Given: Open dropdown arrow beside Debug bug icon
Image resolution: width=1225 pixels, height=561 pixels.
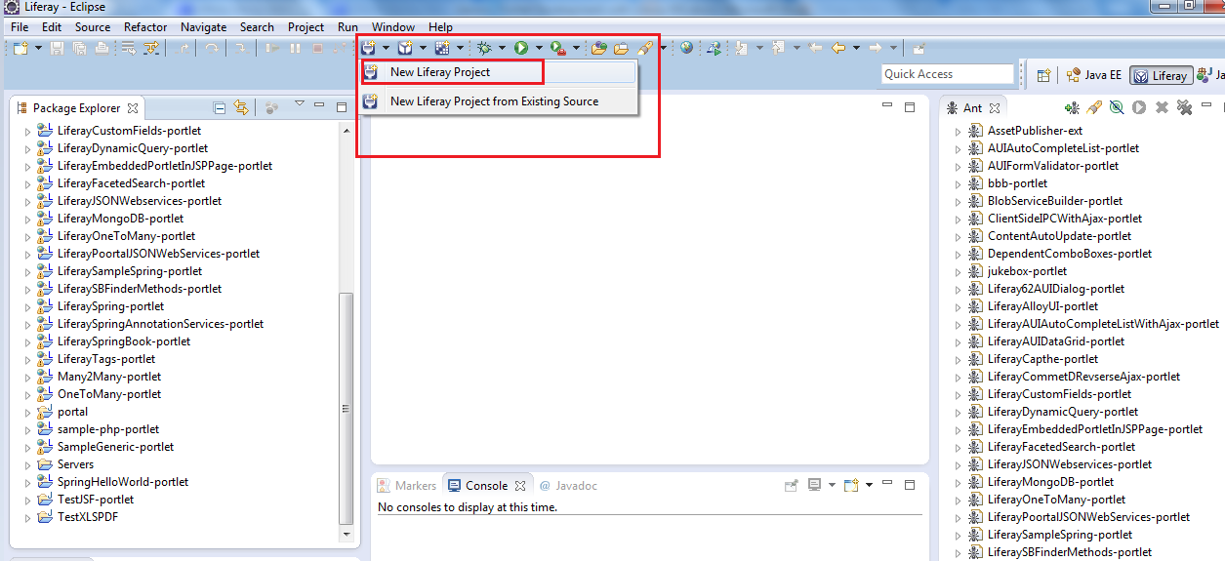Looking at the screenshot, I should point(502,48).
